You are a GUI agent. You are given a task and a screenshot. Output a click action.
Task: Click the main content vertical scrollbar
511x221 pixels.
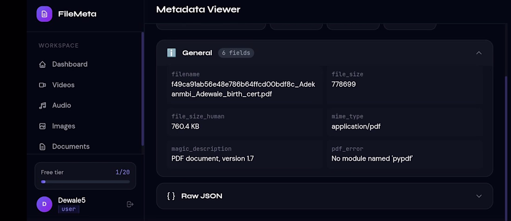506,139
